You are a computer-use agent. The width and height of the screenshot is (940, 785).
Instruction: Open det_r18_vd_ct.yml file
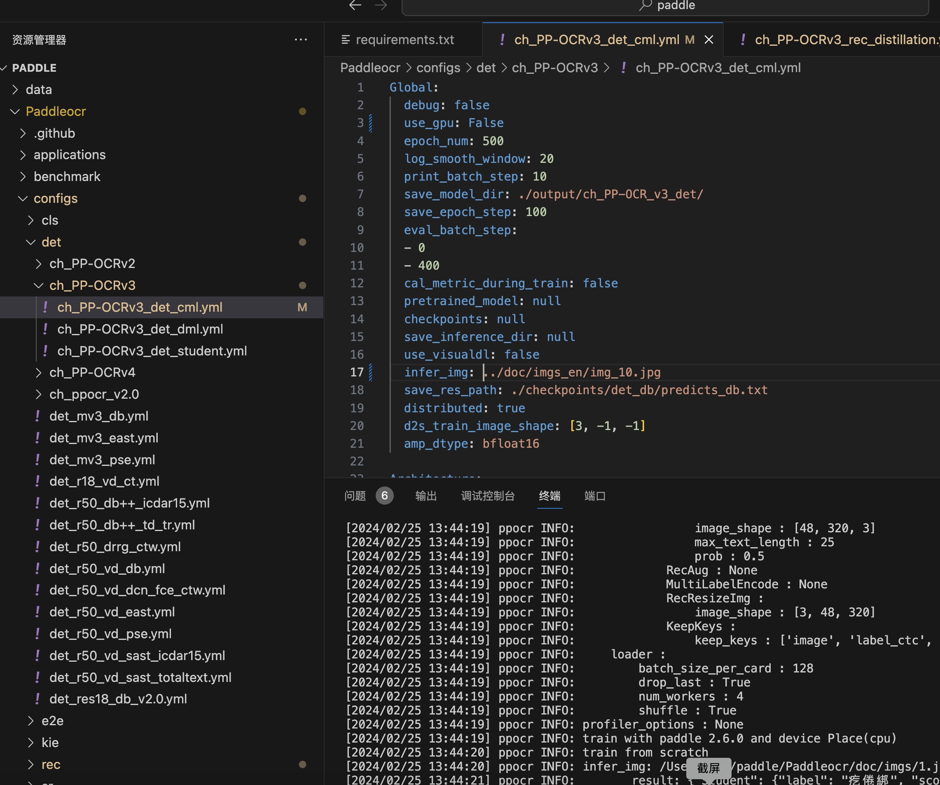(161, 481)
